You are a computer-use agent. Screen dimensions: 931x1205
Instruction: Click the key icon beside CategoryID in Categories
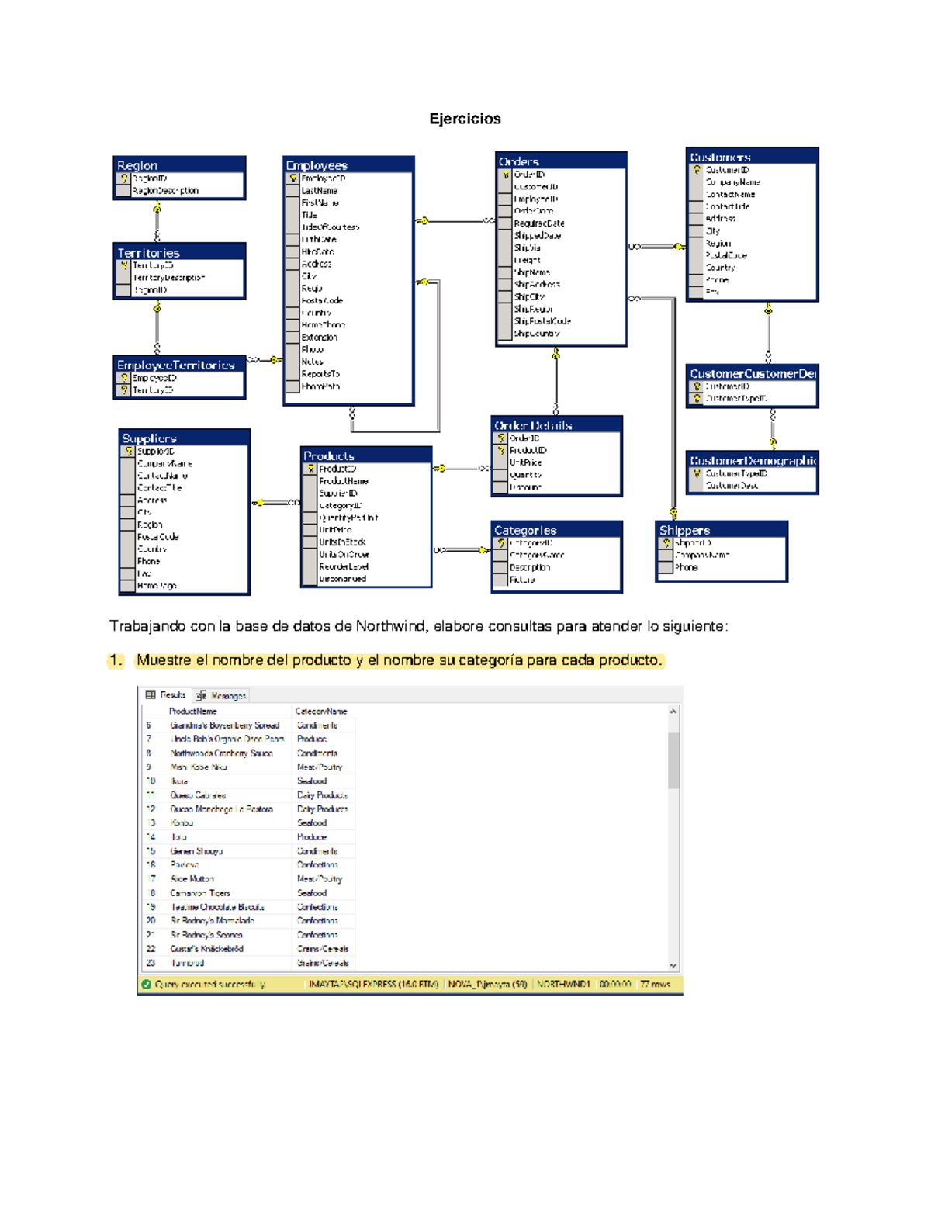(x=501, y=543)
